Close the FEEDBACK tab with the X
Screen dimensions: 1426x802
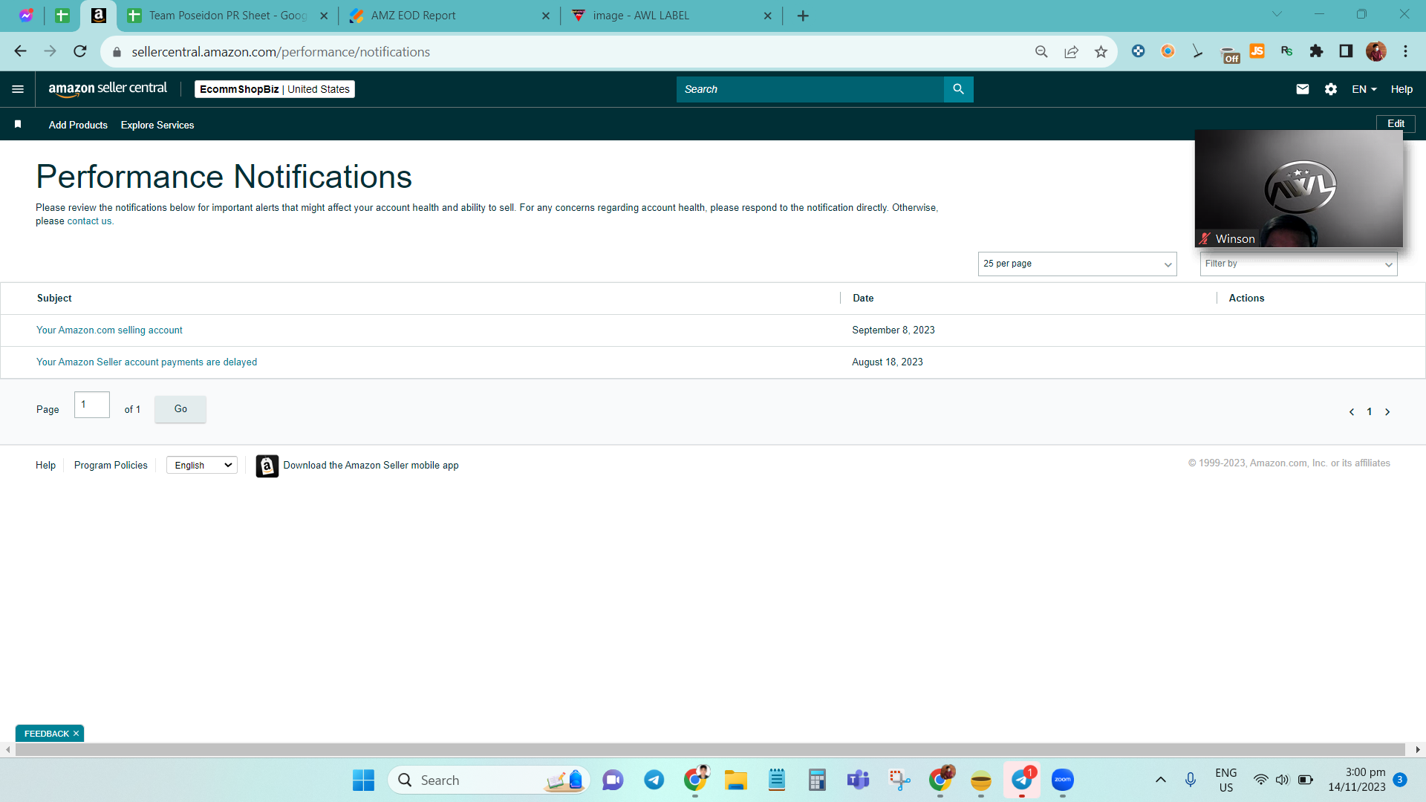coord(76,734)
